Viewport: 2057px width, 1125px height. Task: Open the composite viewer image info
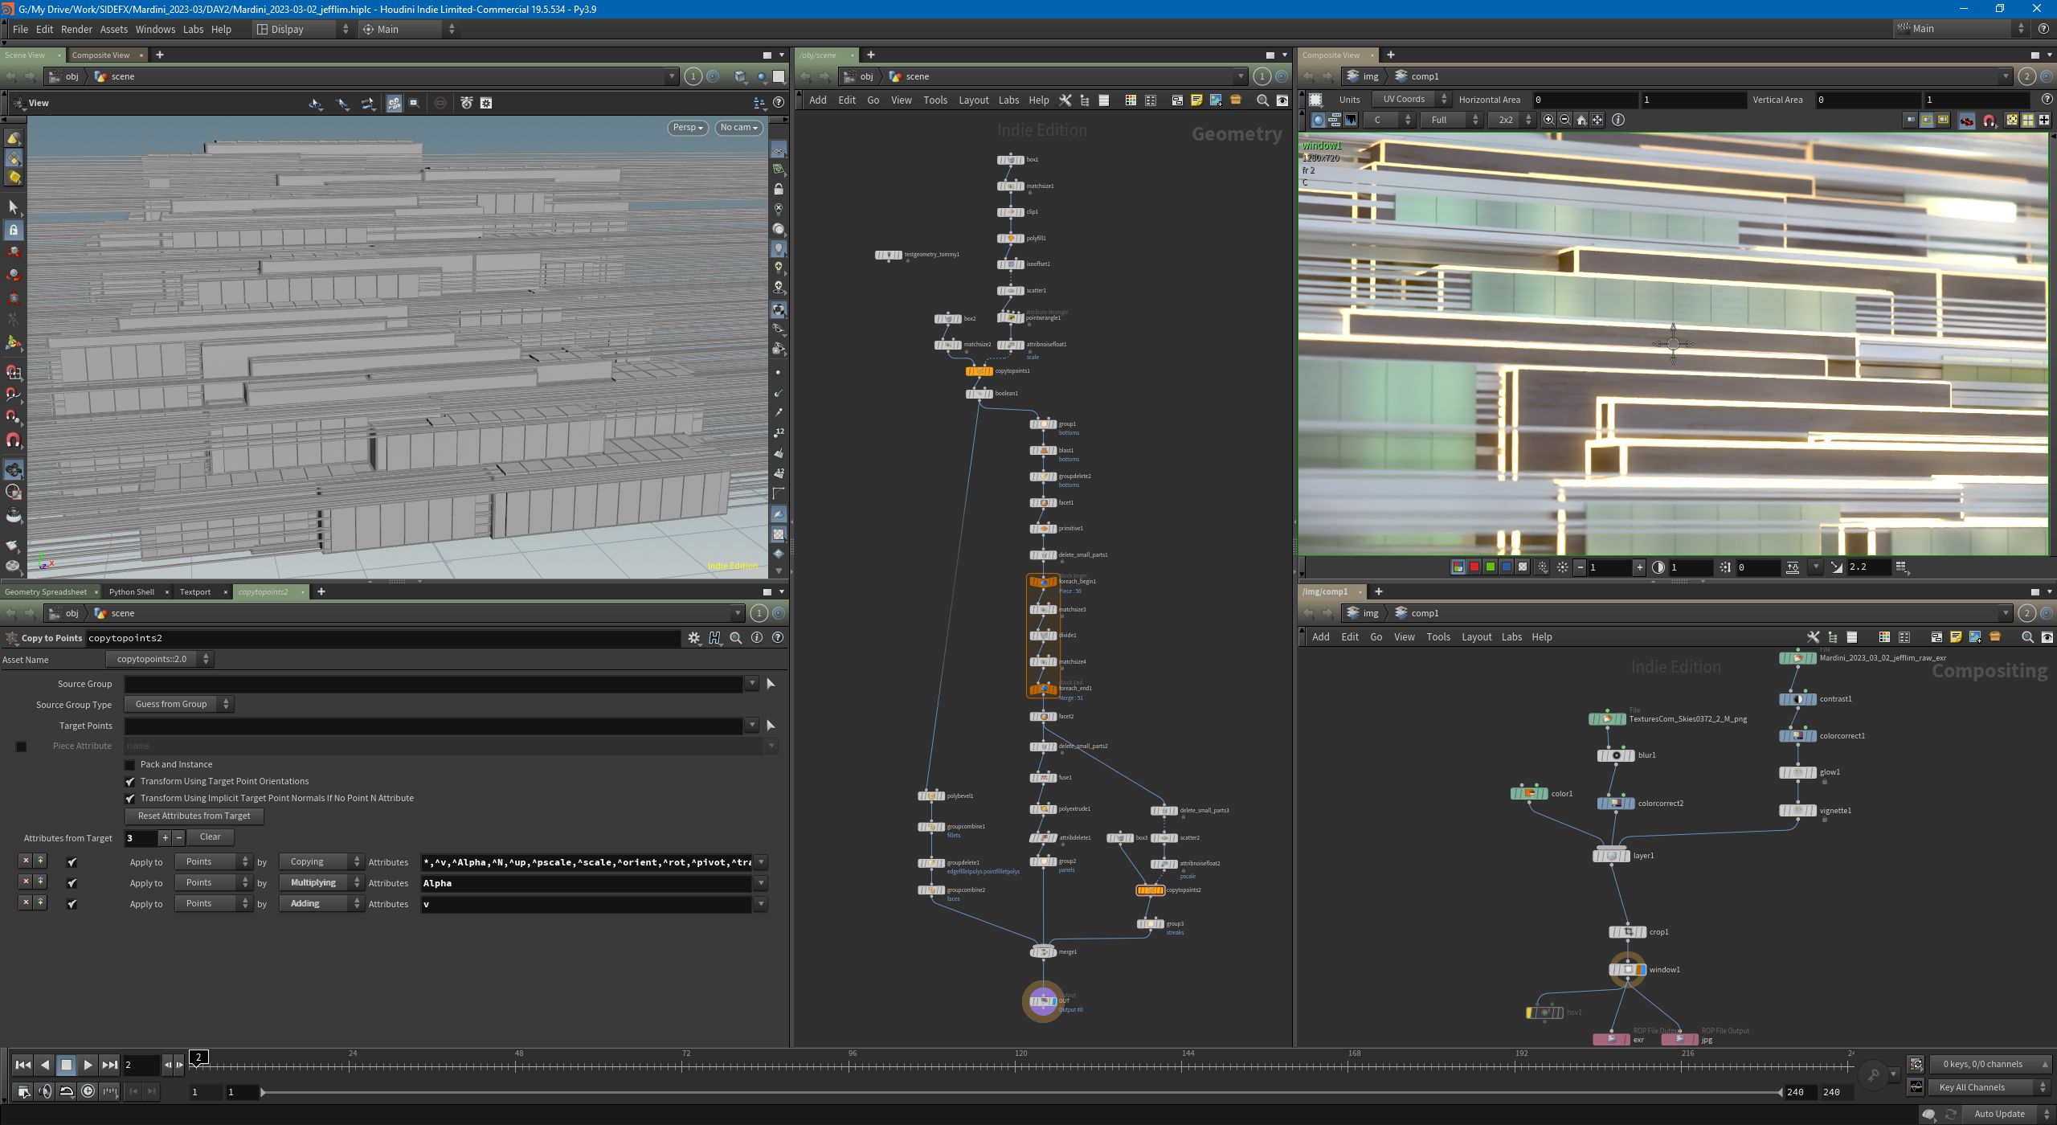(1618, 120)
